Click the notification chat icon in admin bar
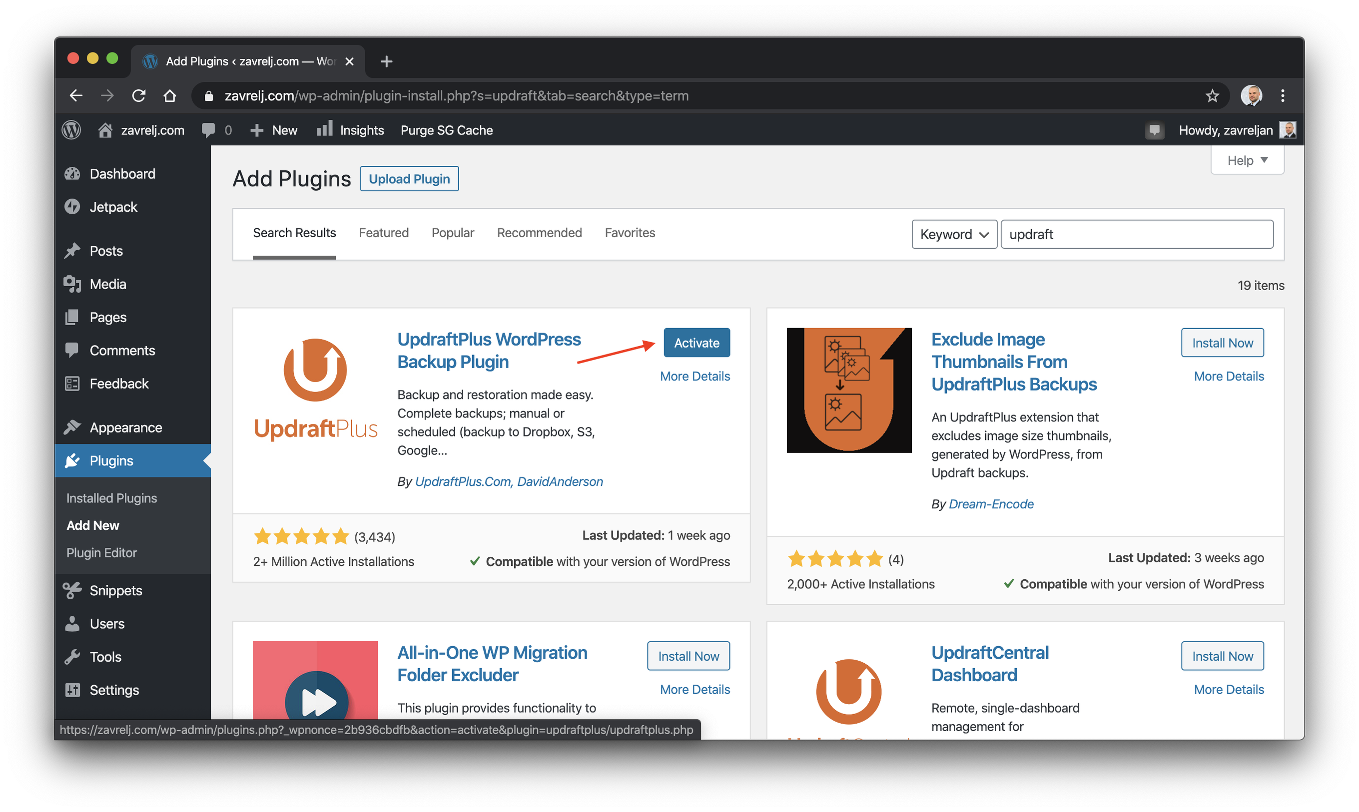 tap(1154, 130)
